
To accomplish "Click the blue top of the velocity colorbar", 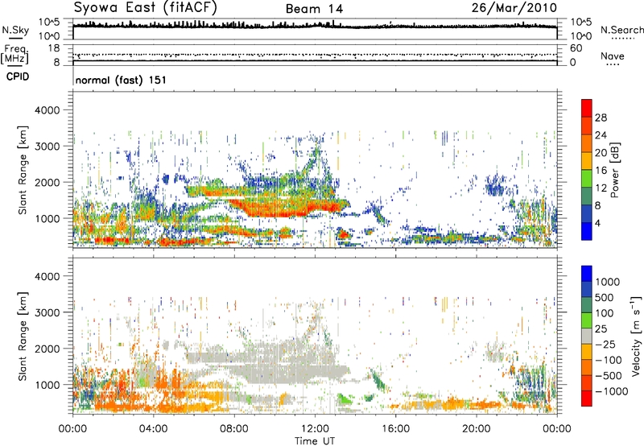I will 587,274.
